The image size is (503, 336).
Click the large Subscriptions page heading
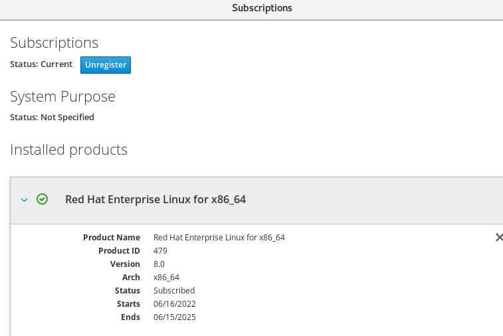pos(54,43)
